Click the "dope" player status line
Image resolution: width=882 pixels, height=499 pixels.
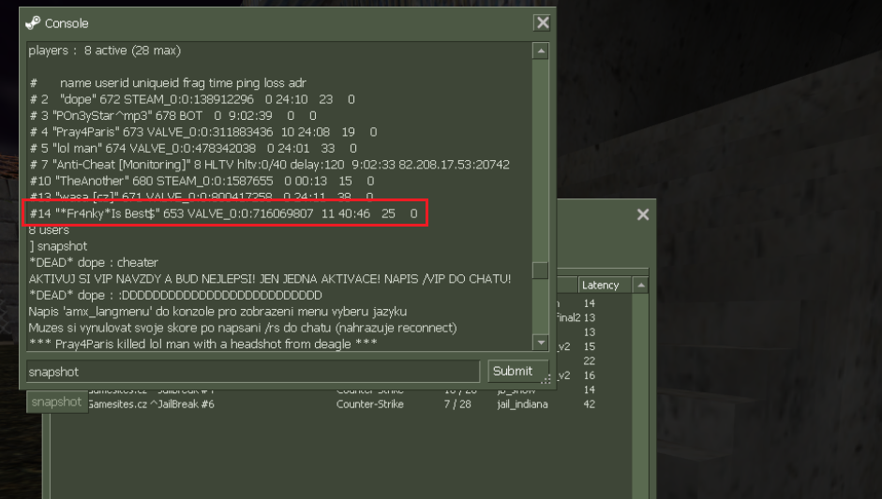[x=192, y=99]
